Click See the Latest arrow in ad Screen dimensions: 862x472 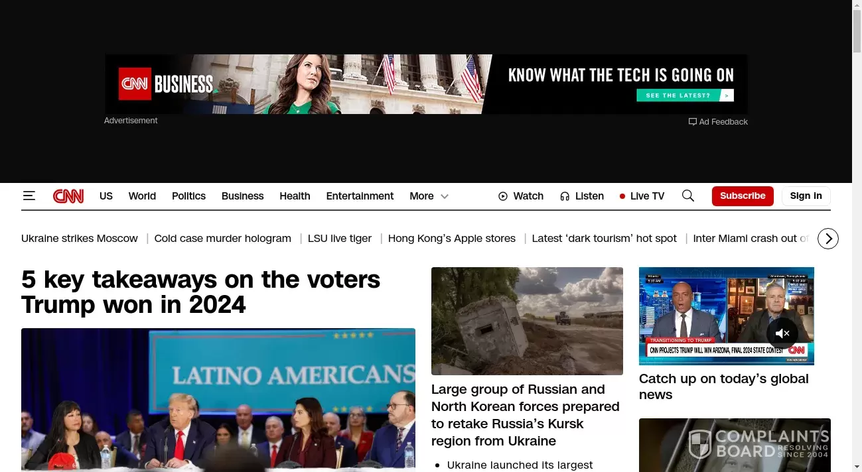click(728, 95)
